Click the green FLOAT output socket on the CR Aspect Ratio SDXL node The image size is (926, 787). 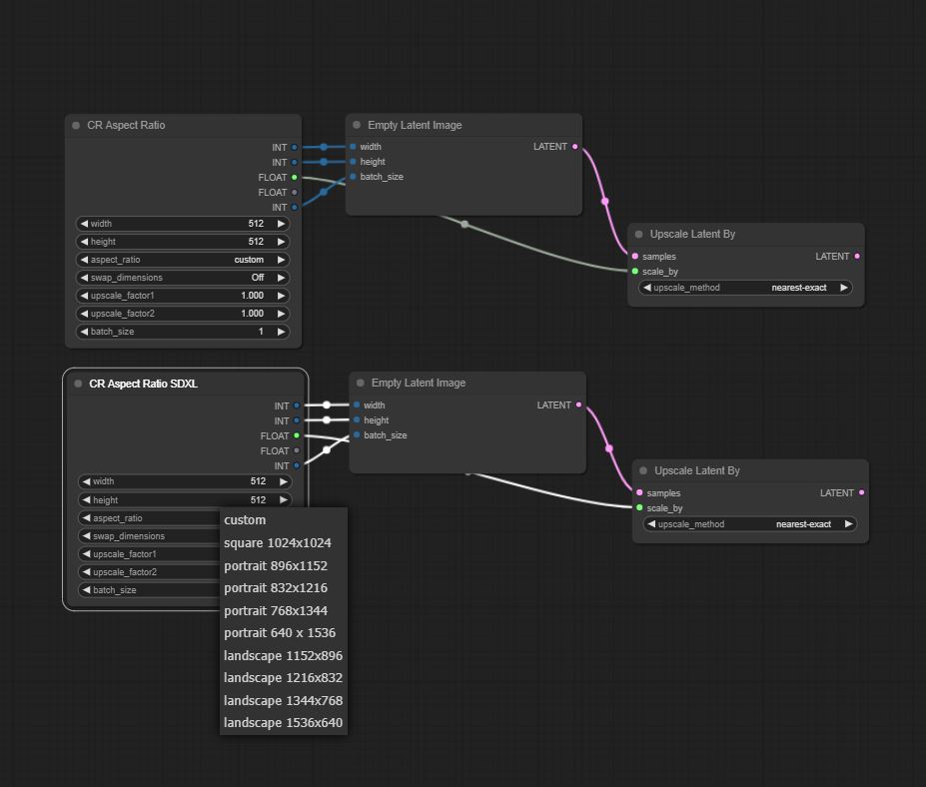[297, 435]
